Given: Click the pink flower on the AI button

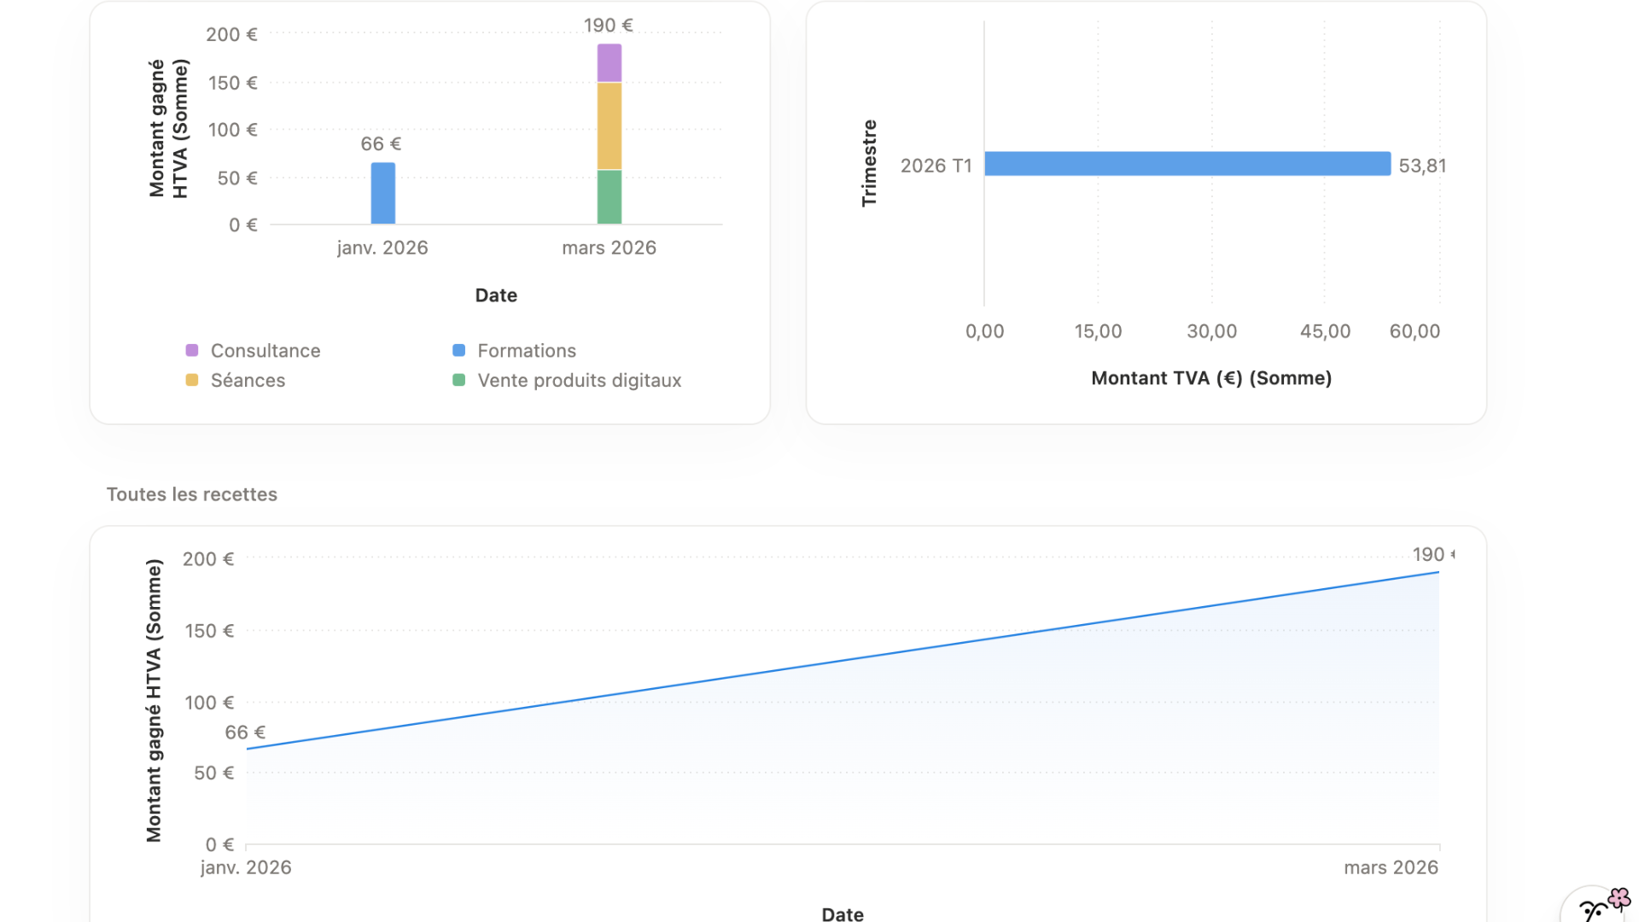Looking at the screenshot, I should [1619, 898].
